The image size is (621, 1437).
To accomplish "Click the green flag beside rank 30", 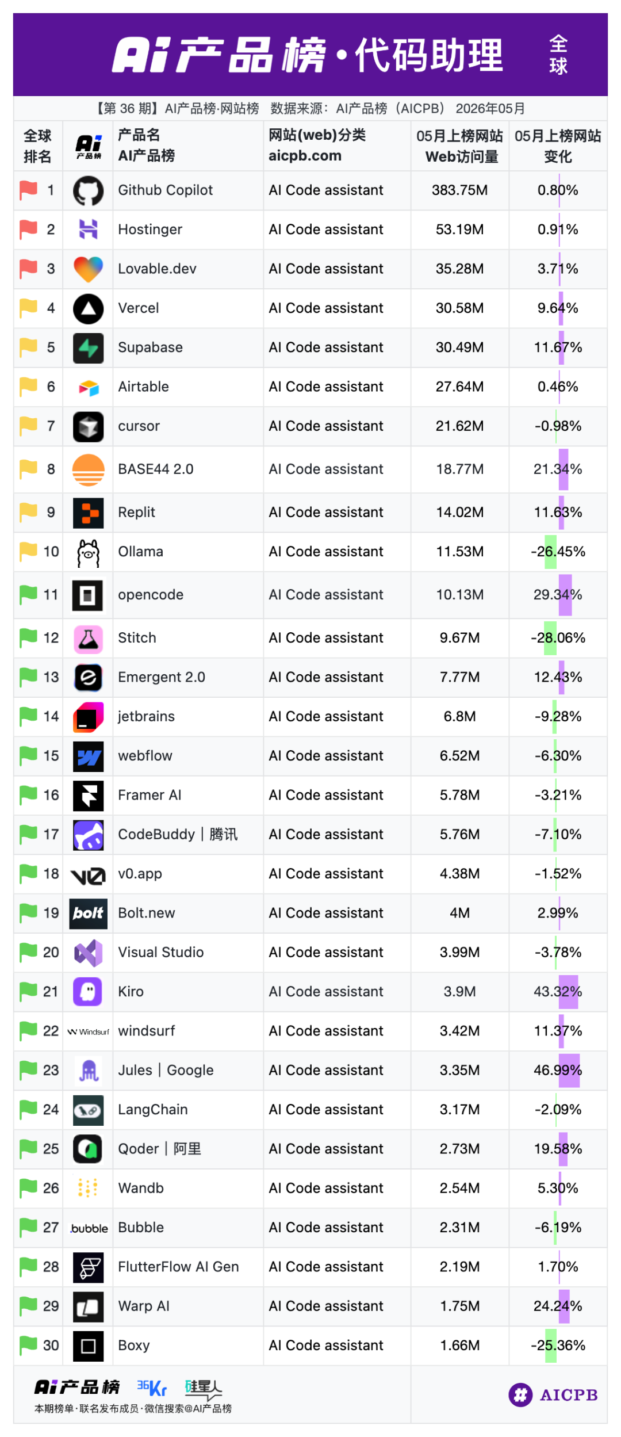I will (x=28, y=1345).
